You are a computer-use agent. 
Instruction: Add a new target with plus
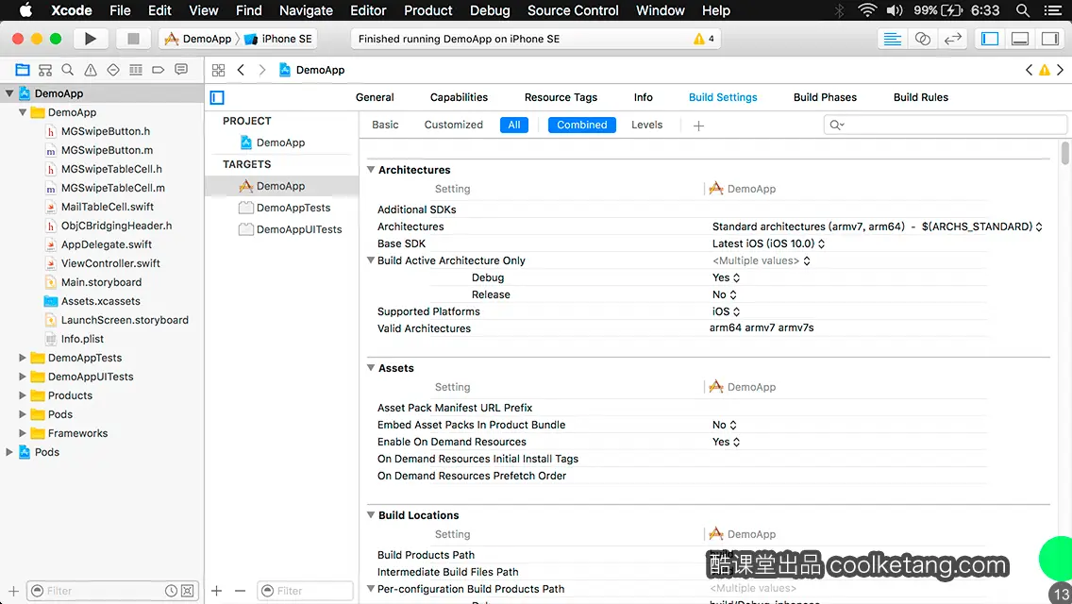[x=217, y=591]
